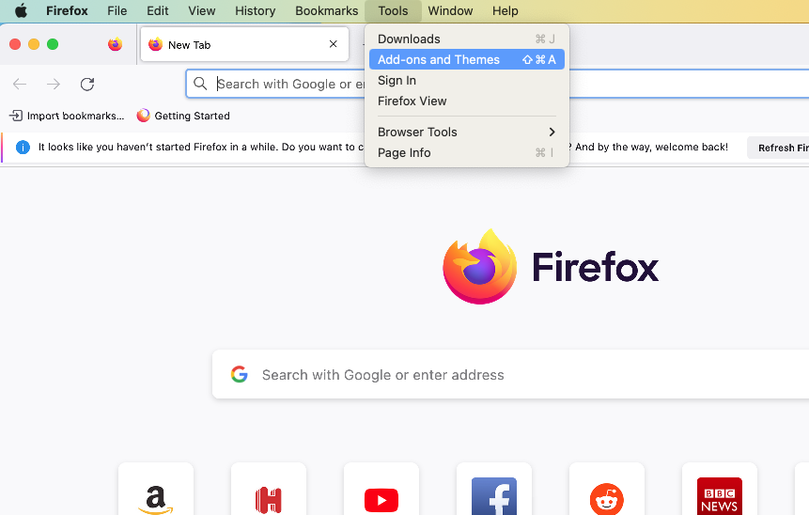809x515 pixels.
Task: Click Import bookmarks link text
Action: 76,116
